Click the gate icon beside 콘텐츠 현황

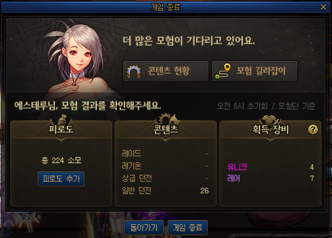tap(134, 72)
